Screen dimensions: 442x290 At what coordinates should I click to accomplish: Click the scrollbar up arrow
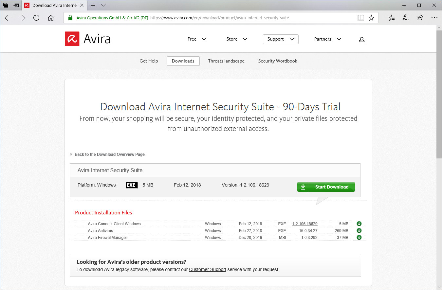(439, 28)
